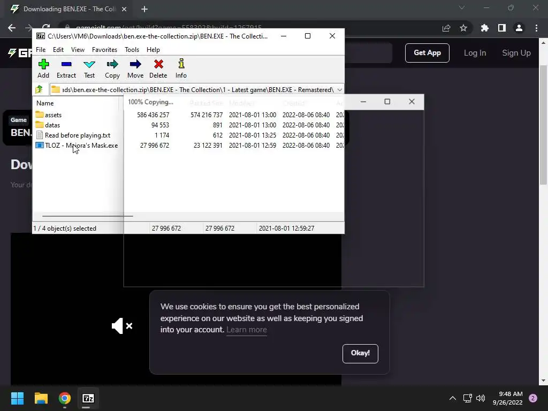This screenshot has width=548, height=411.
Task: Select the Downloading BEN.EXE tab
Action: click(x=69, y=10)
